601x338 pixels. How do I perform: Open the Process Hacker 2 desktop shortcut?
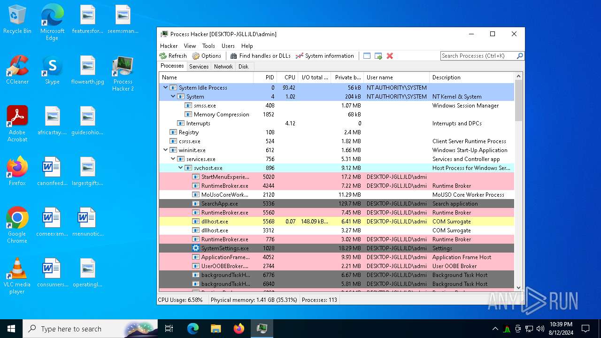123,74
